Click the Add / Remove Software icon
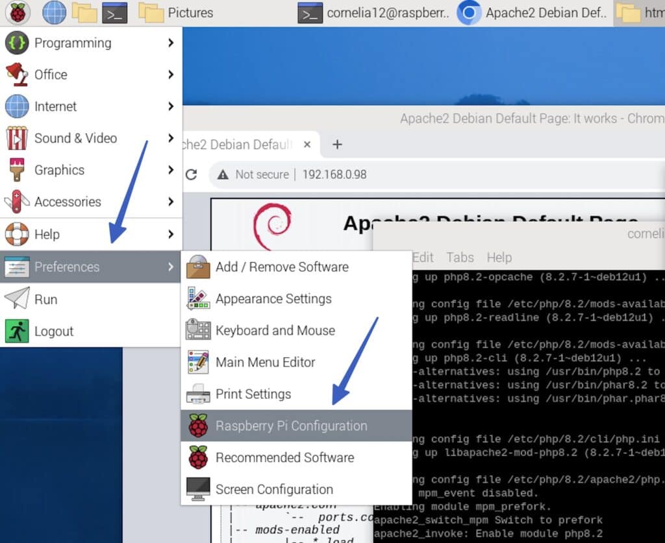665x543 pixels. coord(198,267)
